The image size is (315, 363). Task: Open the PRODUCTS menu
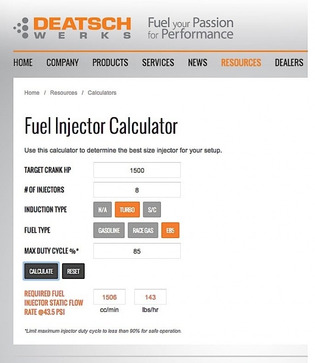110,62
